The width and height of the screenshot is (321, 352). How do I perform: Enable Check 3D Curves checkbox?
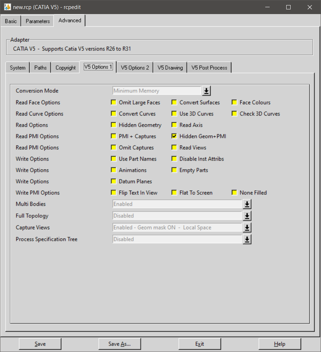(235, 114)
